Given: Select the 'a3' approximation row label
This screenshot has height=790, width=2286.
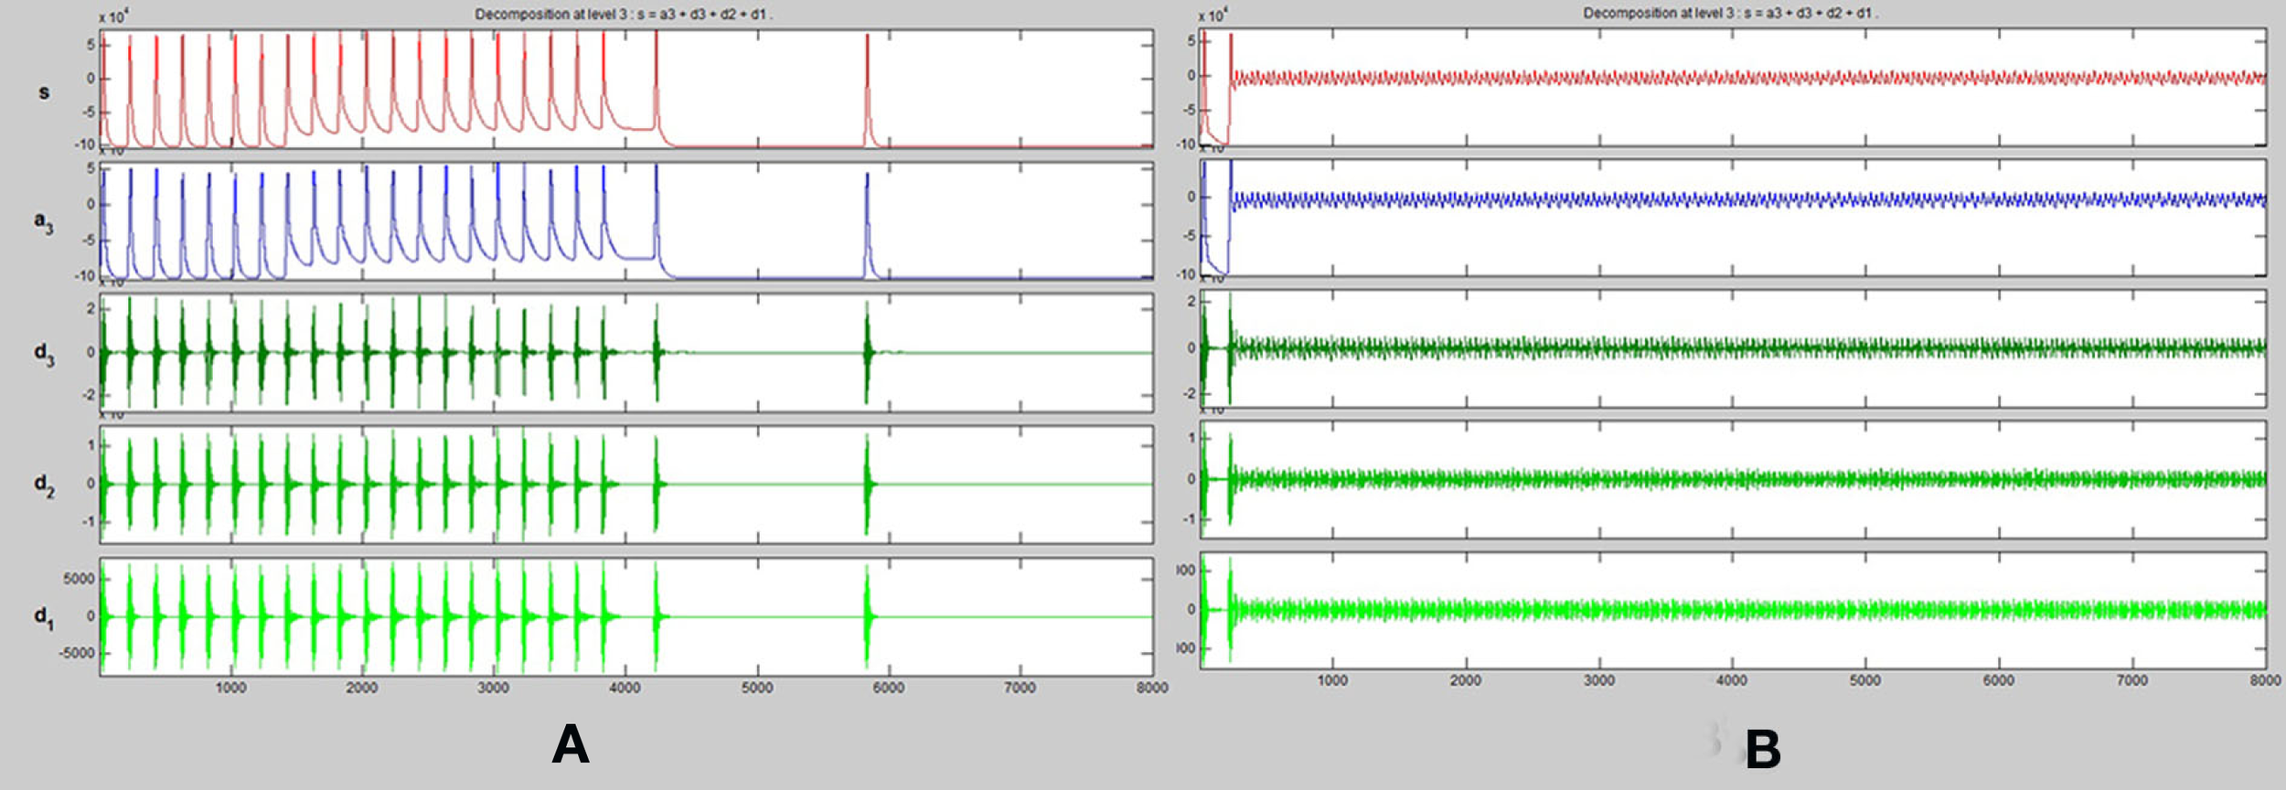Looking at the screenshot, I should 44,220.
